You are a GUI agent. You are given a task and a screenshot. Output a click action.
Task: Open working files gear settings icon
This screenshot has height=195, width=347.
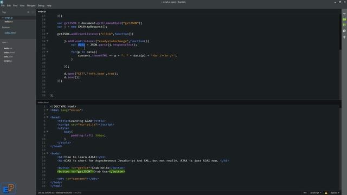[x=28, y=12]
